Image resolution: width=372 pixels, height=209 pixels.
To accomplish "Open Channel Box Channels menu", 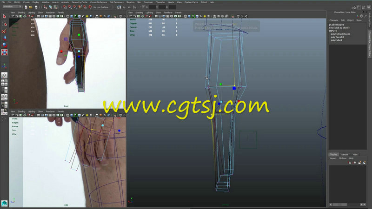I will click(x=333, y=20).
